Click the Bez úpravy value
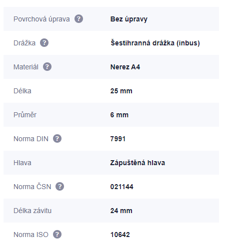The height and width of the screenshot is (246, 226). [x=129, y=19]
